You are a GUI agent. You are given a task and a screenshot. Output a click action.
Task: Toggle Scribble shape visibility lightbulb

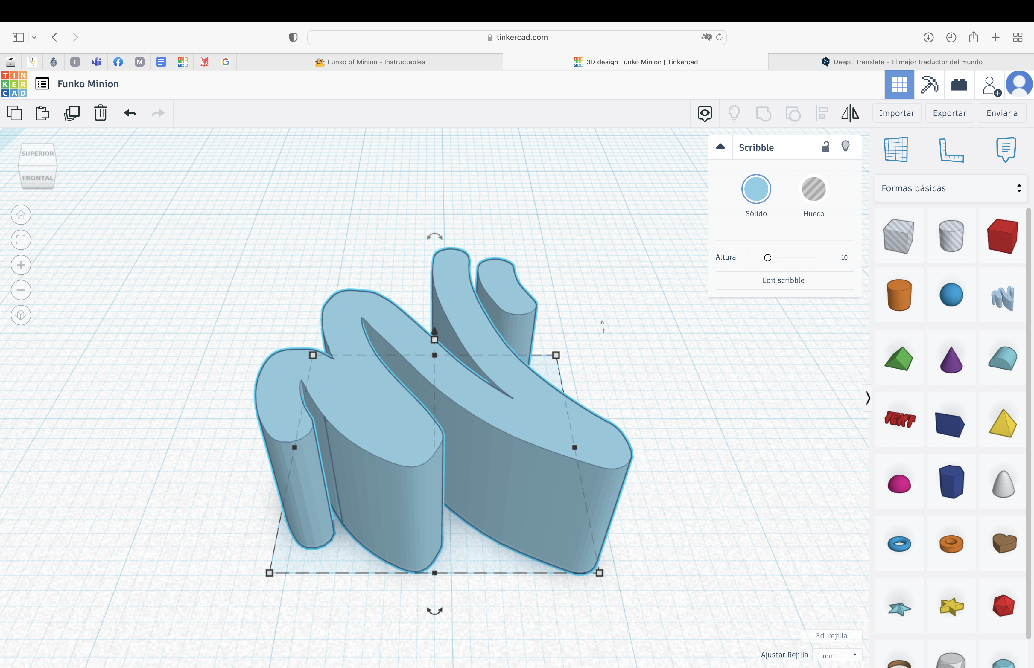(845, 147)
